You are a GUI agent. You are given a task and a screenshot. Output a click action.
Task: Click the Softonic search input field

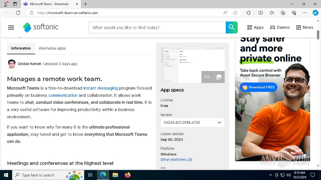click(157, 27)
